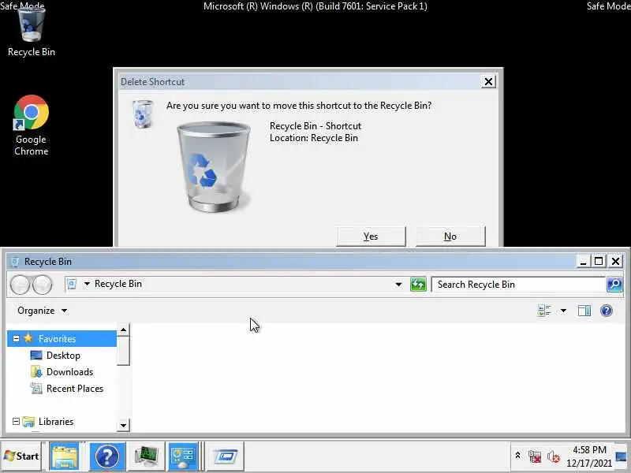Screen dimensions: 631x473
Task: Open the Start menu
Action: [x=21, y=456]
